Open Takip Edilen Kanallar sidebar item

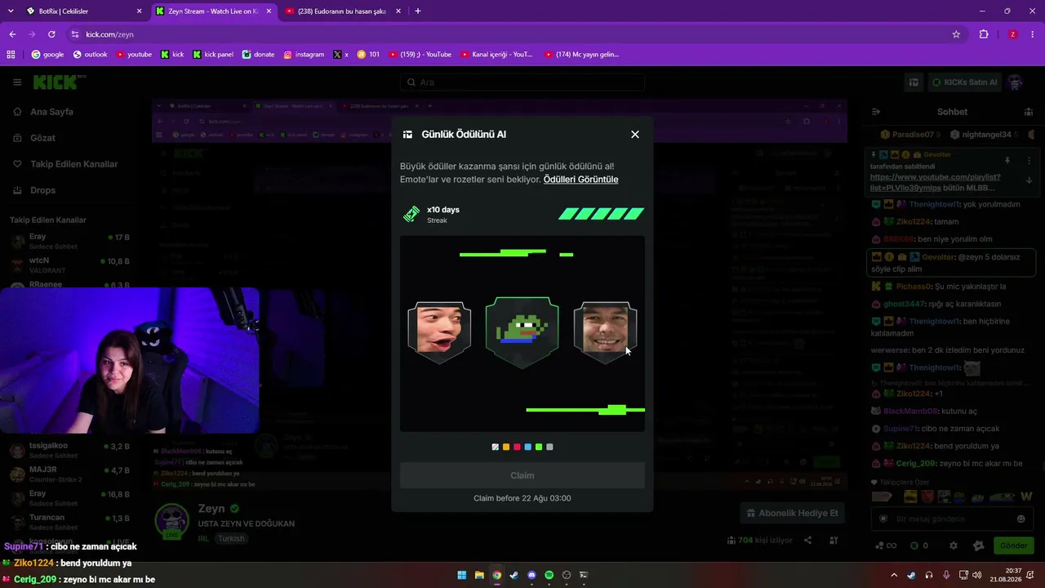(73, 164)
